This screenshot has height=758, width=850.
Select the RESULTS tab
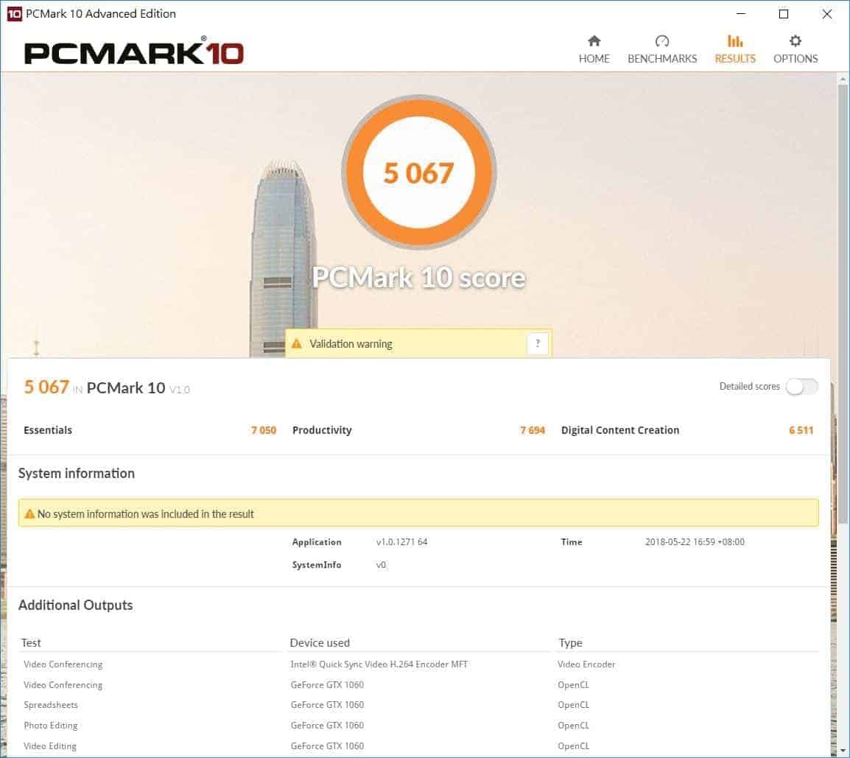[x=735, y=50]
